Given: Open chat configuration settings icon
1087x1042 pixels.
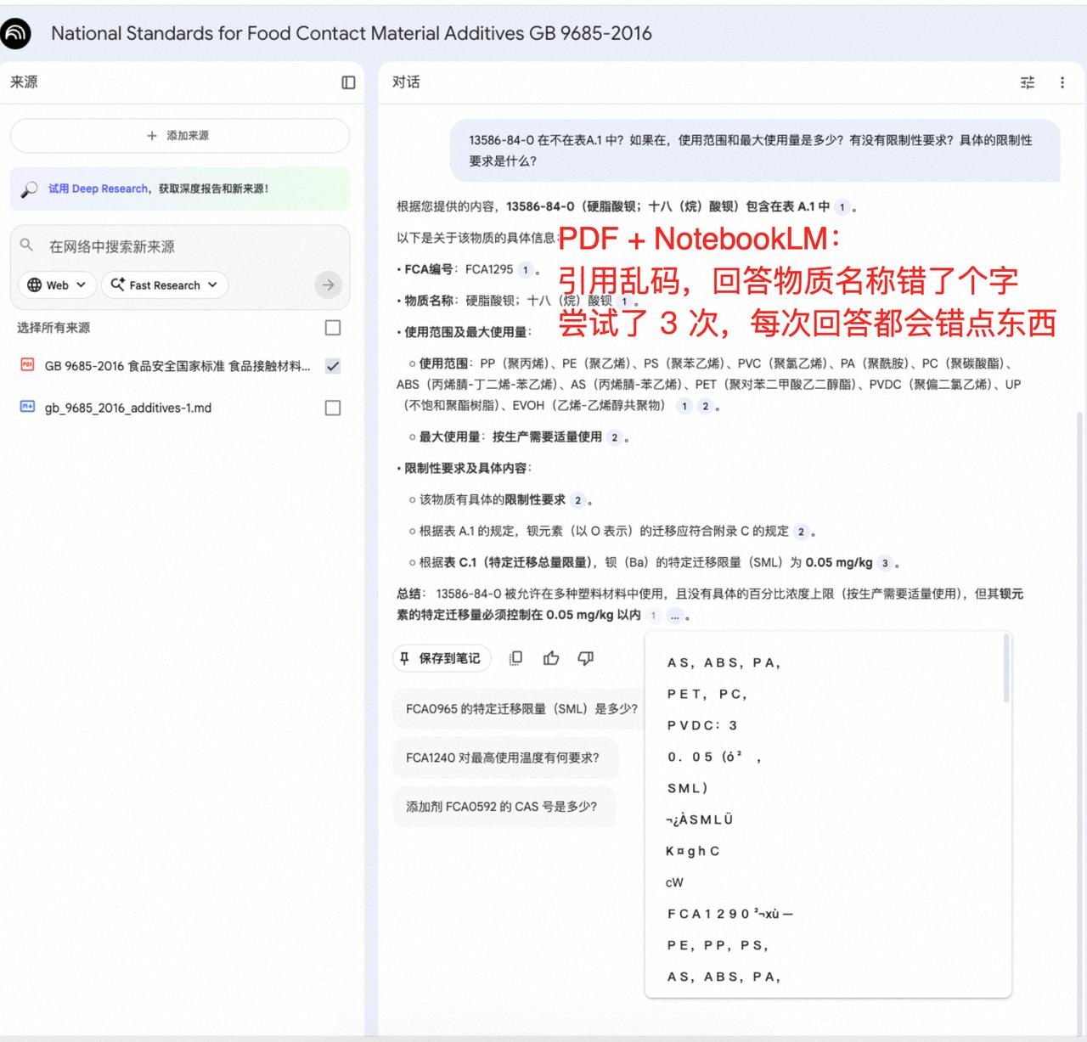Looking at the screenshot, I should click(x=1028, y=82).
